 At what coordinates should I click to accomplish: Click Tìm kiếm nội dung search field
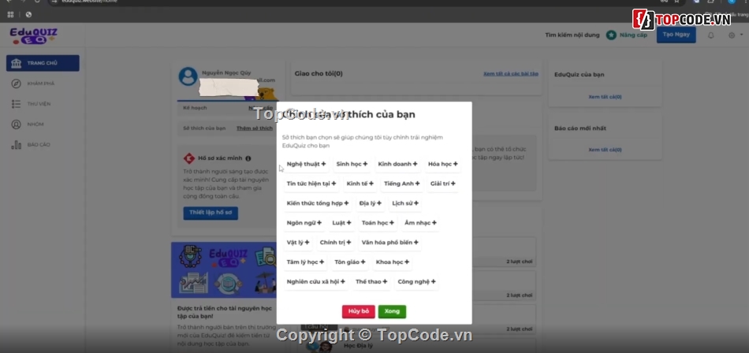[572, 35]
